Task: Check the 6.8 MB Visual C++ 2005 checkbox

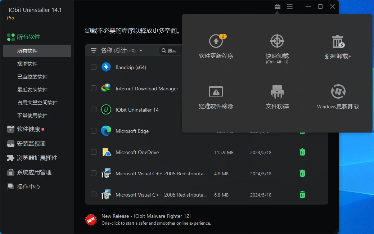Action: [94, 194]
